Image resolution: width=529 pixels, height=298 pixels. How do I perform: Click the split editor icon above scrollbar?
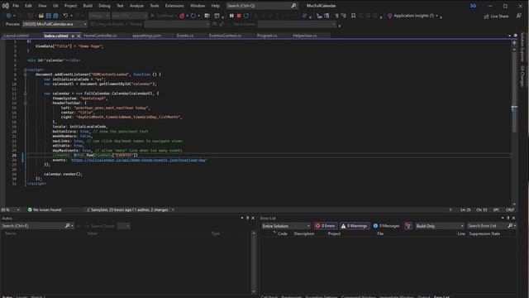coord(514,43)
